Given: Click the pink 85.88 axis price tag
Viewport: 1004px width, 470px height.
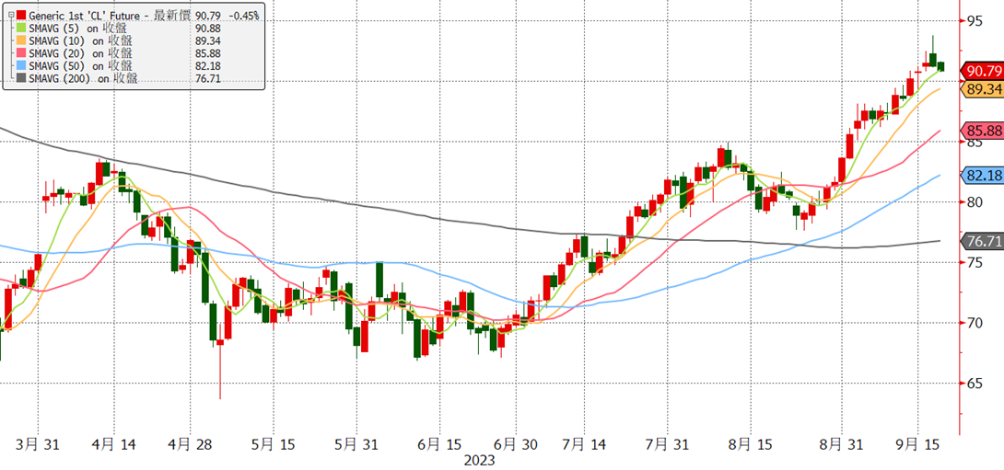Looking at the screenshot, I should (983, 132).
